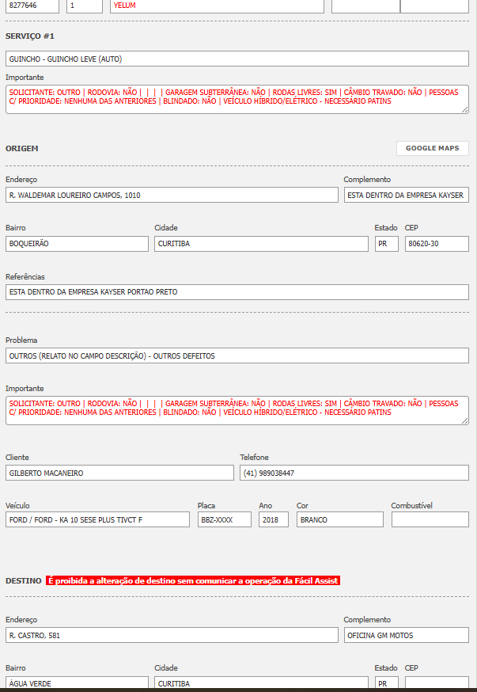Select the Veículo field with Ford KA
This screenshot has height=692, width=477.
pyautogui.click(x=97, y=519)
